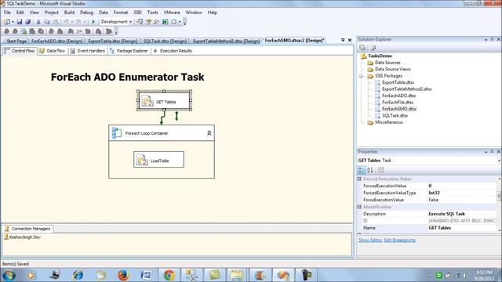The width and height of the screenshot is (502, 282).
Task: Open the Start Page tab
Action: point(16,41)
